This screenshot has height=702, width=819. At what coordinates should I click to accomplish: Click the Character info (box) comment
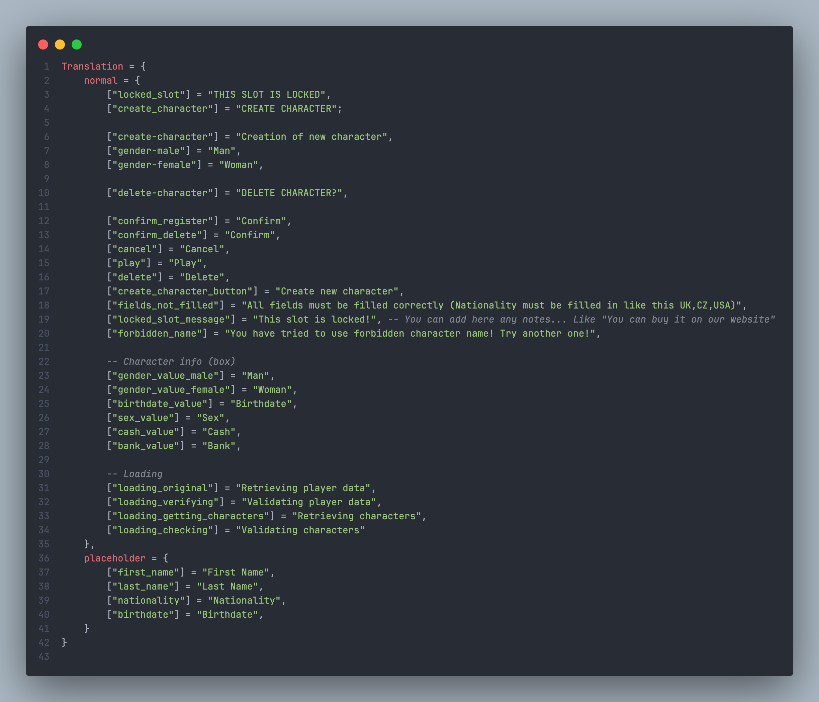(x=171, y=361)
